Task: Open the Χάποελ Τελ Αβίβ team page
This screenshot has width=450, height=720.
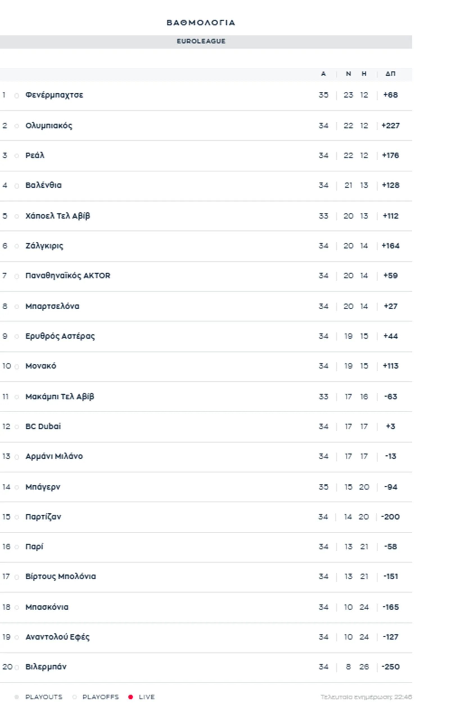Action: pyautogui.click(x=58, y=216)
